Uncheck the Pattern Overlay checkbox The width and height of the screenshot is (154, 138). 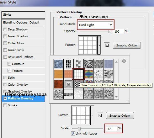coord(5,98)
